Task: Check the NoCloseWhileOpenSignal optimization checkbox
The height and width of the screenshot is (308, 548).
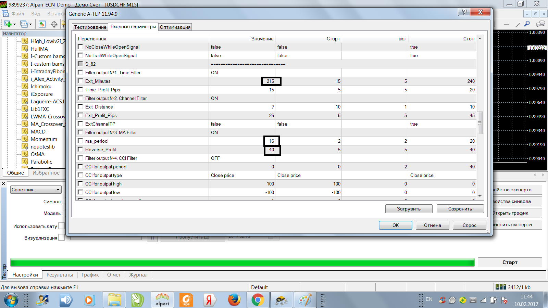Action: point(80,47)
